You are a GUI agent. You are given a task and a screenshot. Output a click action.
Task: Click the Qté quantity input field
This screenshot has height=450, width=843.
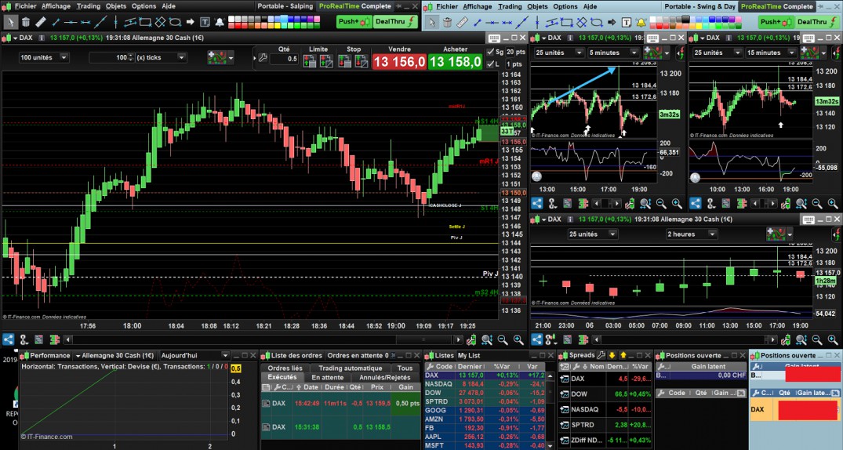pyautogui.click(x=286, y=58)
